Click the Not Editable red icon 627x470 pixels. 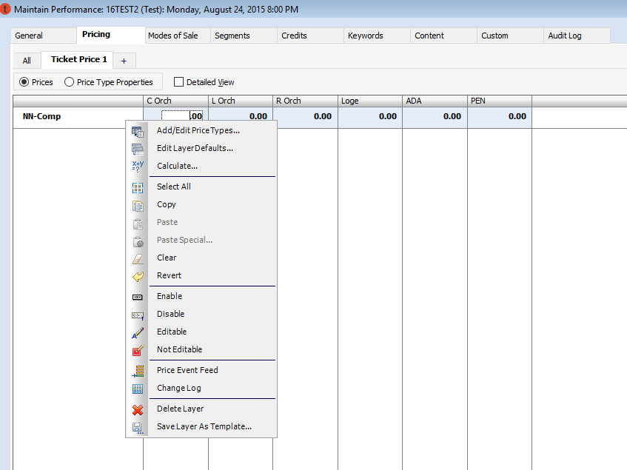click(138, 351)
